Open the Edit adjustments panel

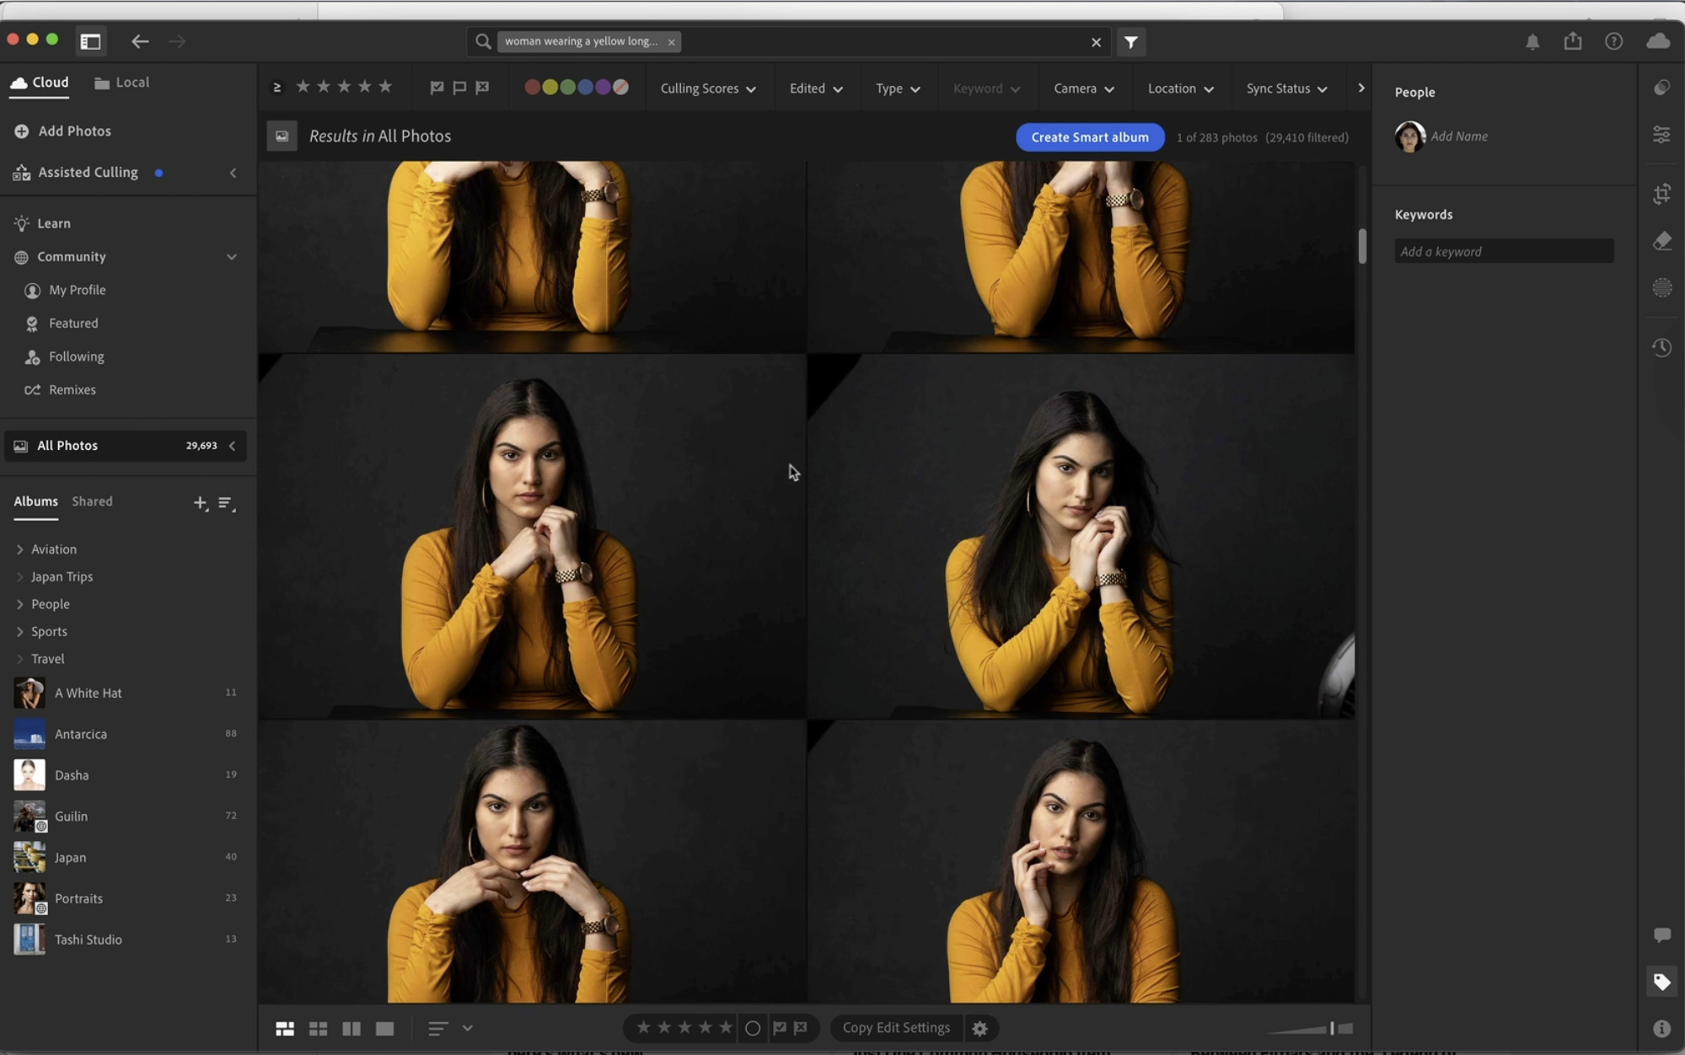[1661, 134]
